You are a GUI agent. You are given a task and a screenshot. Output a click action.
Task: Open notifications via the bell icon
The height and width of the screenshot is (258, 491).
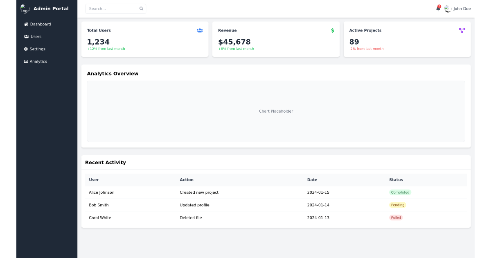tap(438, 9)
